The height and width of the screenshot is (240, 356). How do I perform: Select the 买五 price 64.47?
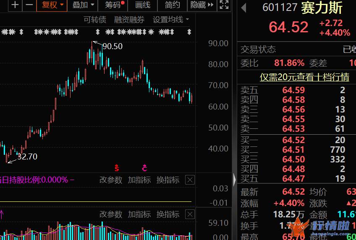(x=293, y=178)
